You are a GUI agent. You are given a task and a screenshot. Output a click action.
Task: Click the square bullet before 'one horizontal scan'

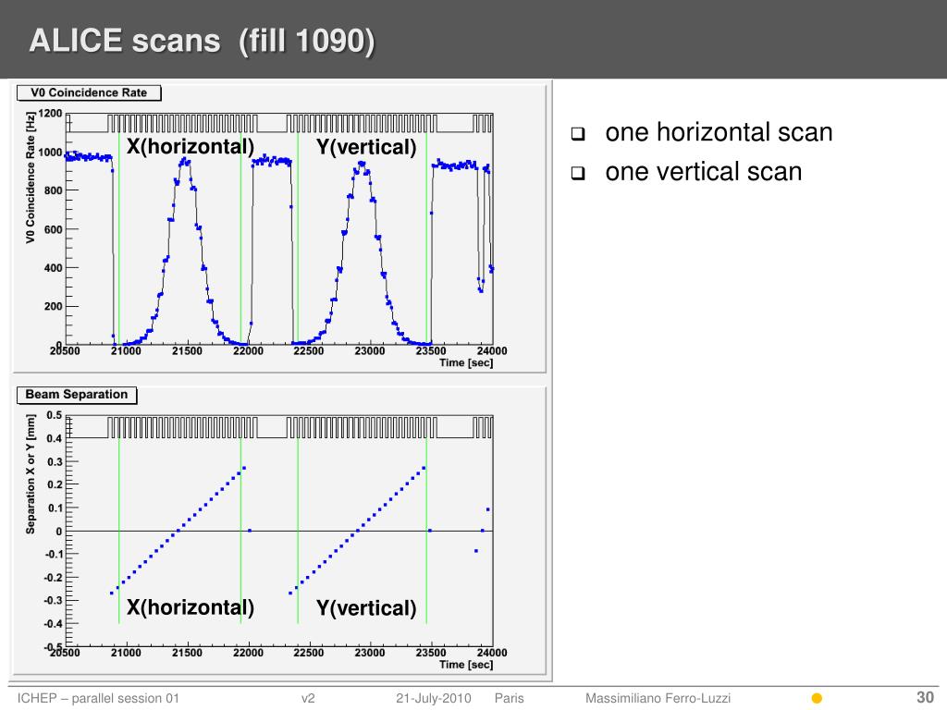[578, 134]
